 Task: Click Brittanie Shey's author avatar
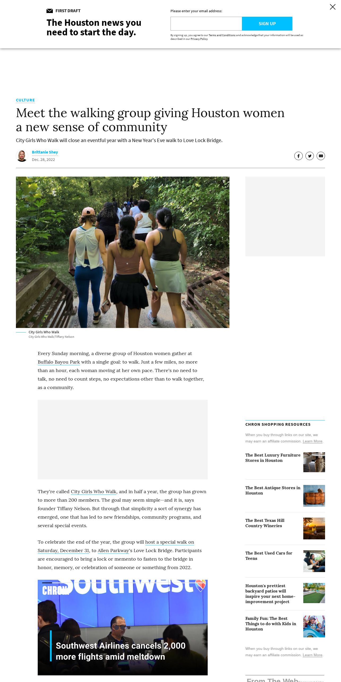[22, 156]
